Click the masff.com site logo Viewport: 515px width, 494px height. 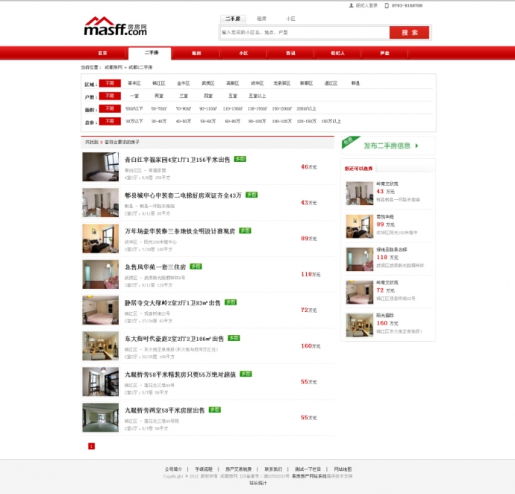click(x=115, y=26)
